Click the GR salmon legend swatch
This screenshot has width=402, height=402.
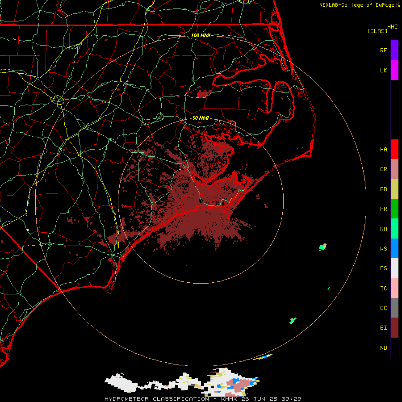tap(394, 169)
